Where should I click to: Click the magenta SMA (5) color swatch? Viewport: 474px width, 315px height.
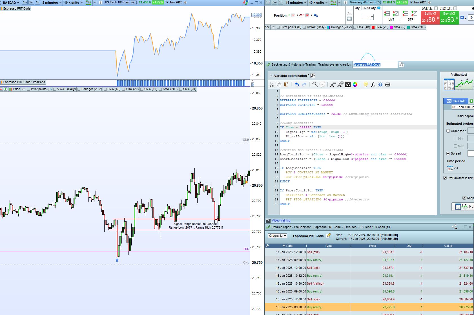(391, 27)
